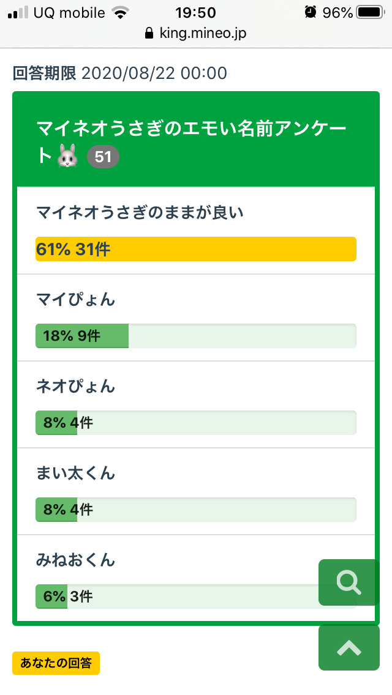Tap the alarm clock status icon
Image resolution: width=392 pixels, height=695 pixels.
point(311,12)
